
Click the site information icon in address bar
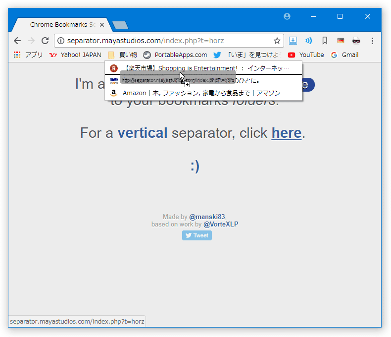pos(61,41)
